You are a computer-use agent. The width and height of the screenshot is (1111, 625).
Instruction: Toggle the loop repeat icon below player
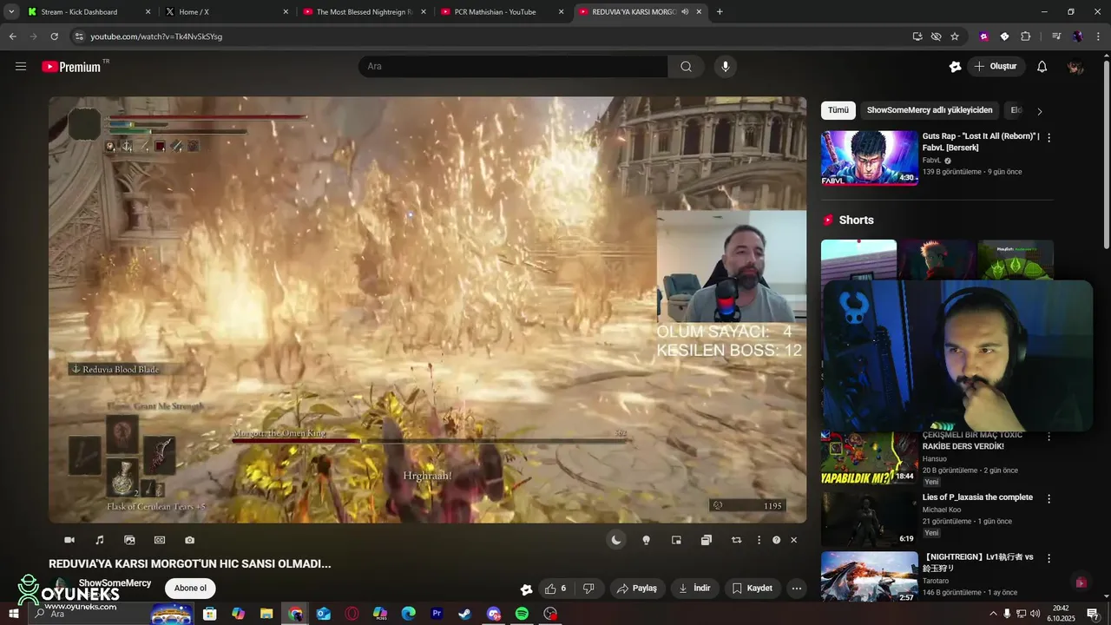(736, 540)
